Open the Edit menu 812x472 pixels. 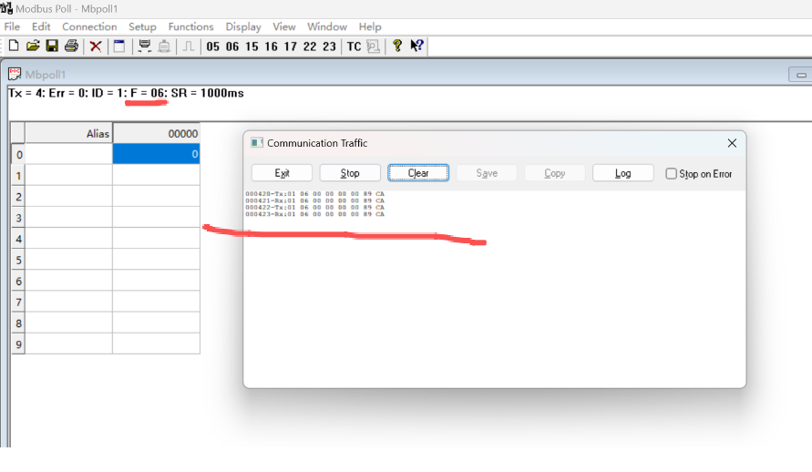pos(41,26)
